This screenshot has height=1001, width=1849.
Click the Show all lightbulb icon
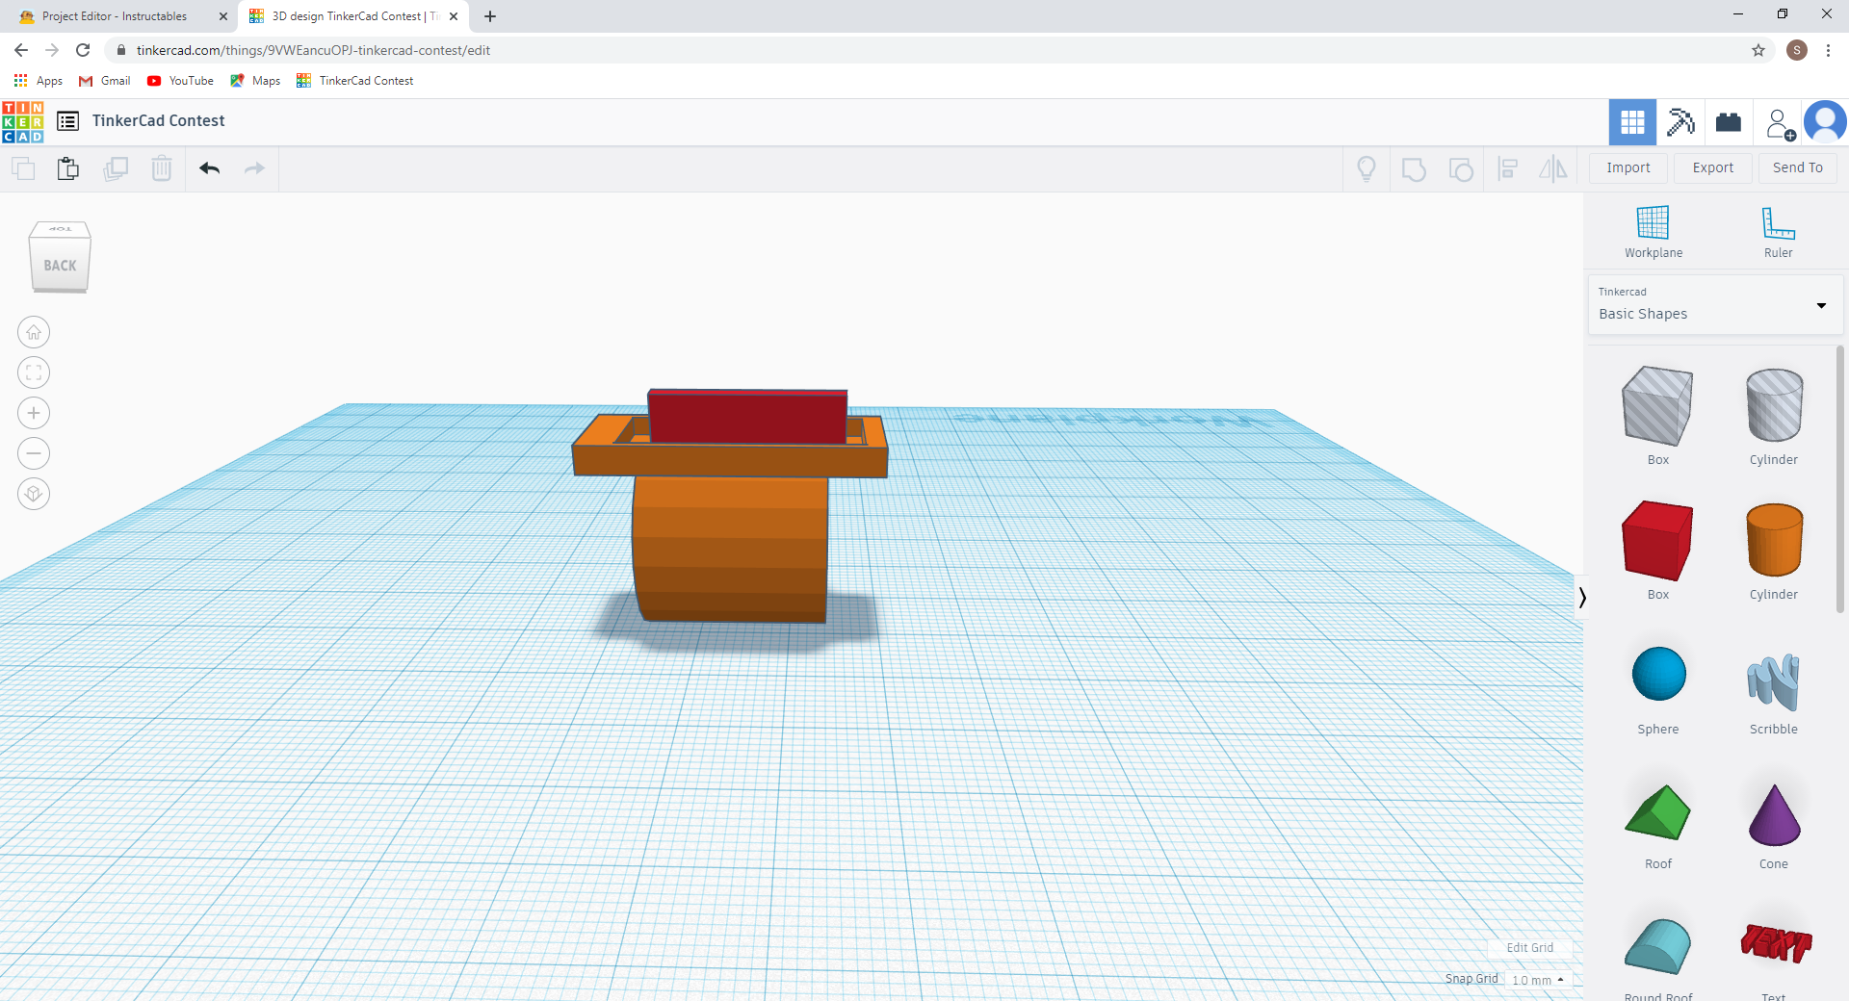(1367, 169)
